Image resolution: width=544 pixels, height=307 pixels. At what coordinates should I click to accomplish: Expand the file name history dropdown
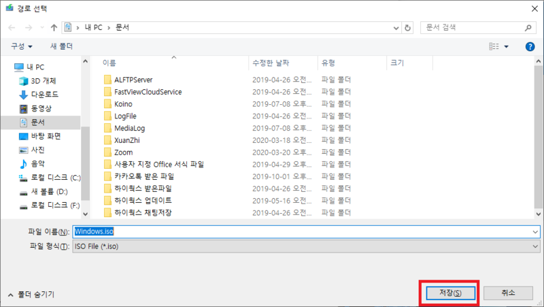(535, 231)
